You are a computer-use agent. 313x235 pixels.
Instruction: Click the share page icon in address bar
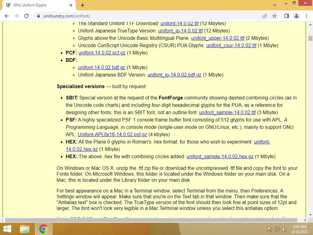coord(265,16)
